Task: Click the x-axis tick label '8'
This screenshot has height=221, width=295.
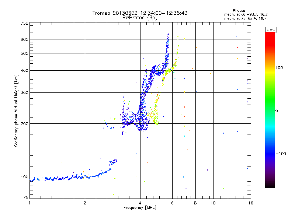Action: (195, 203)
